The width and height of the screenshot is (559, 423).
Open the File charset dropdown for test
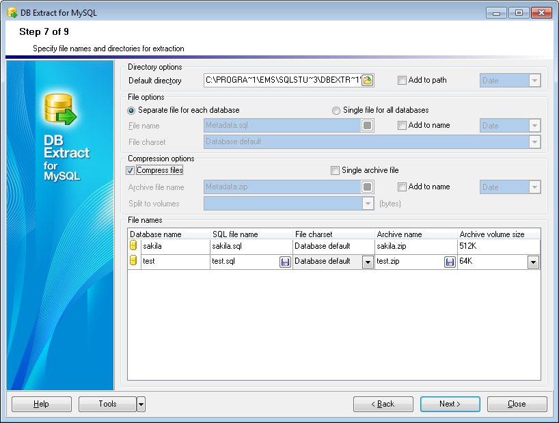(x=367, y=262)
